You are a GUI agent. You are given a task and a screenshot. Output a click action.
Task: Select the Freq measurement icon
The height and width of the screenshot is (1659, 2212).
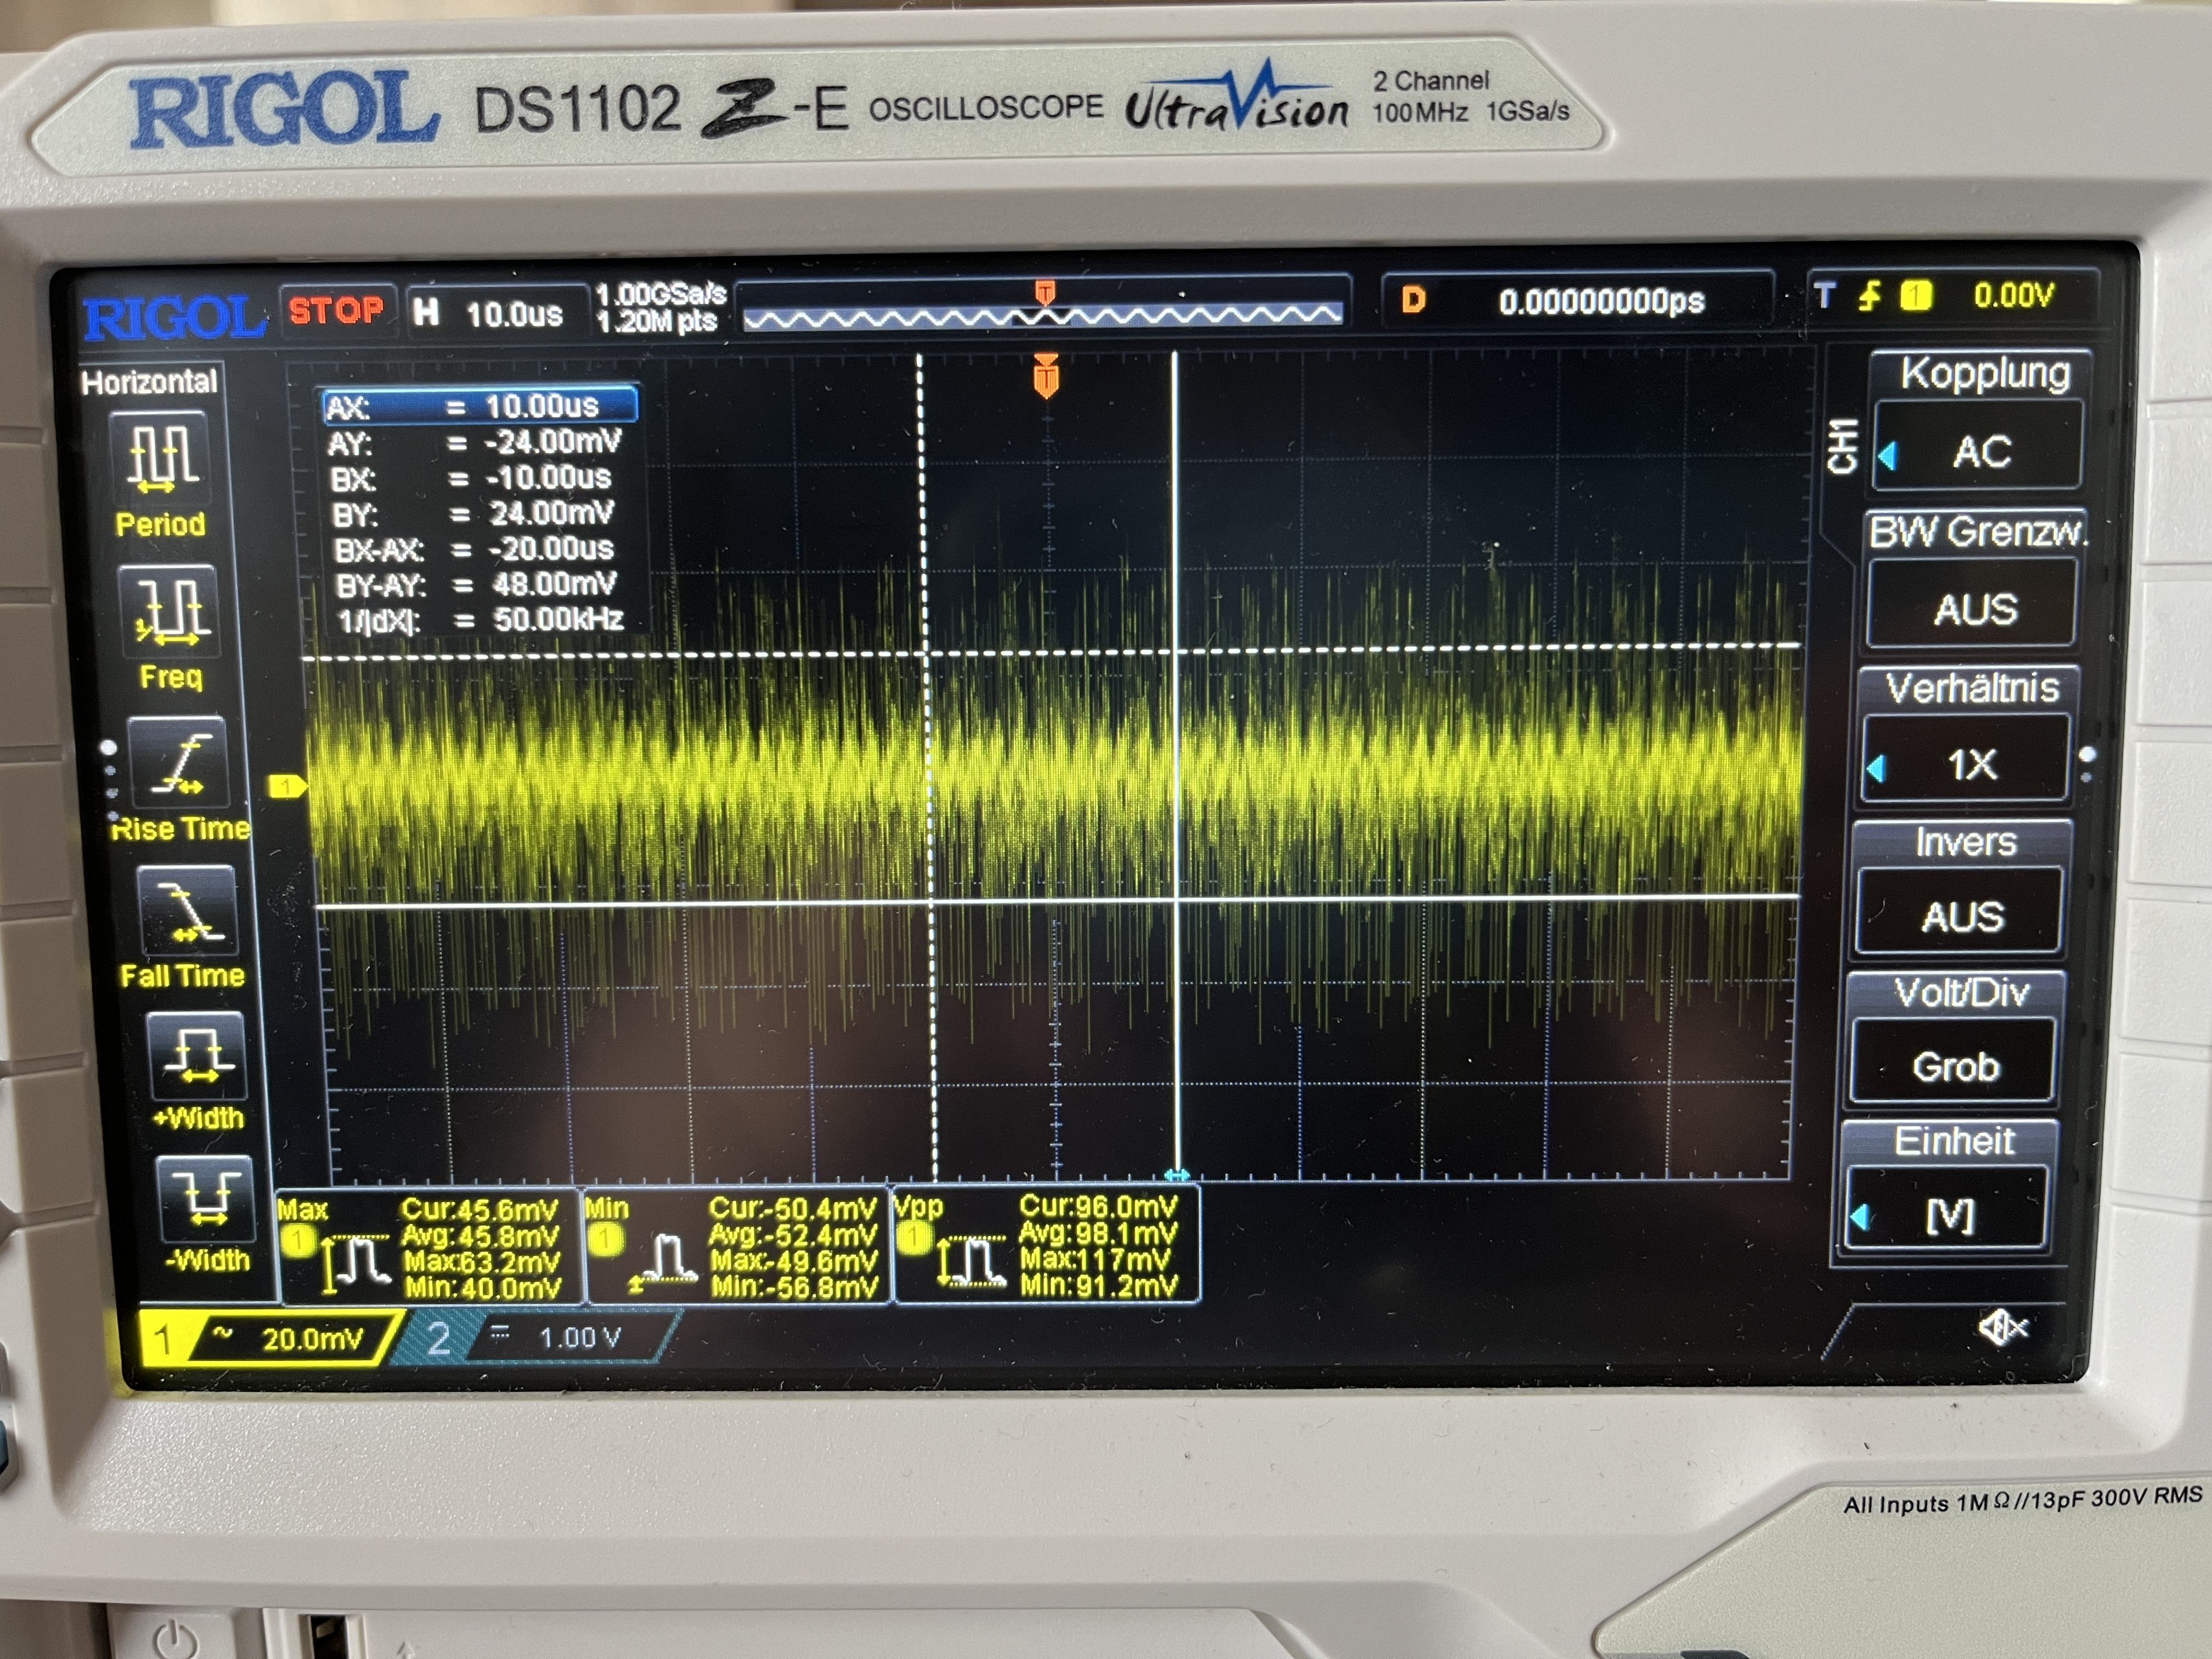coord(168,610)
